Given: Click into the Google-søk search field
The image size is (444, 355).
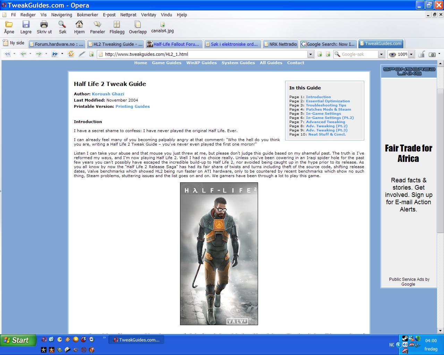Looking at the screenshot, I should tap(359, 54).
